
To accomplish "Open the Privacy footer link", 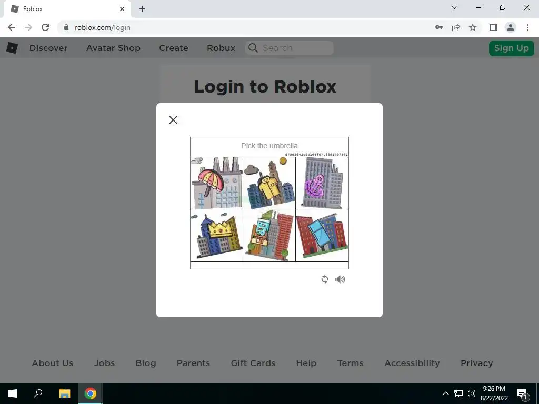I will coord(477,363).
